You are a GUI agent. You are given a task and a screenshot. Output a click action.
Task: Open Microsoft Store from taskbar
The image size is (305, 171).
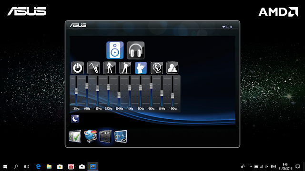coord(60,167)
